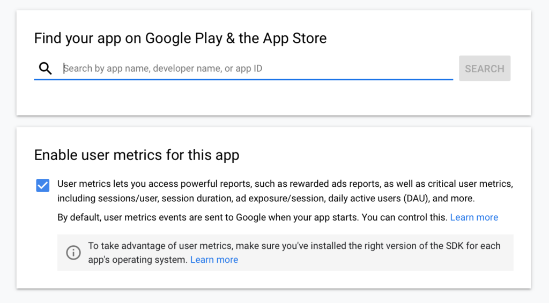549x303 pixels.
Task: Select the 'Find your app on Google Play' heading
Action: click(x=180, y=38)
